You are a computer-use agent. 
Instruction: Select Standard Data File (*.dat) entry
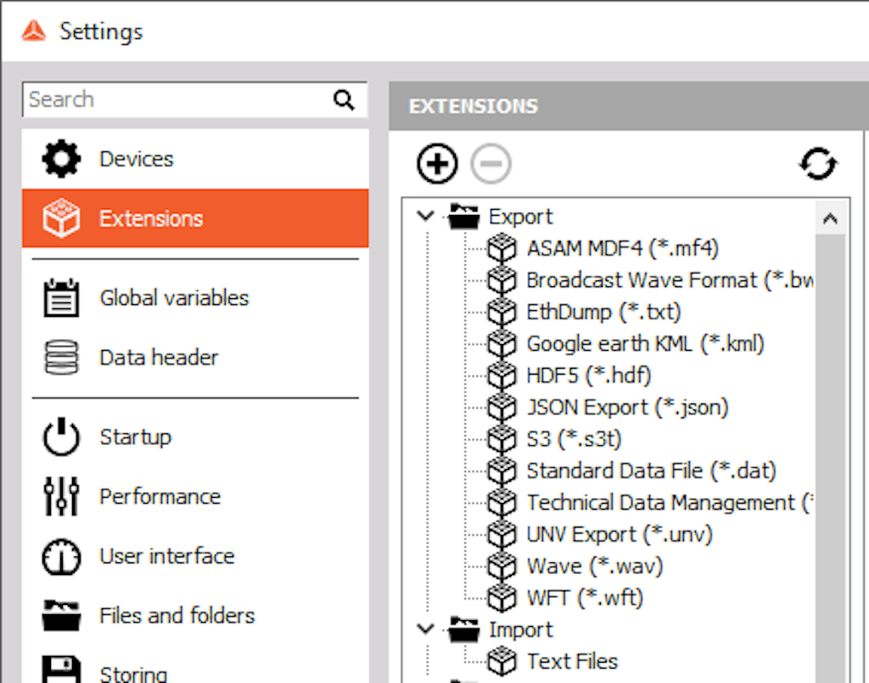coord(651,471)
